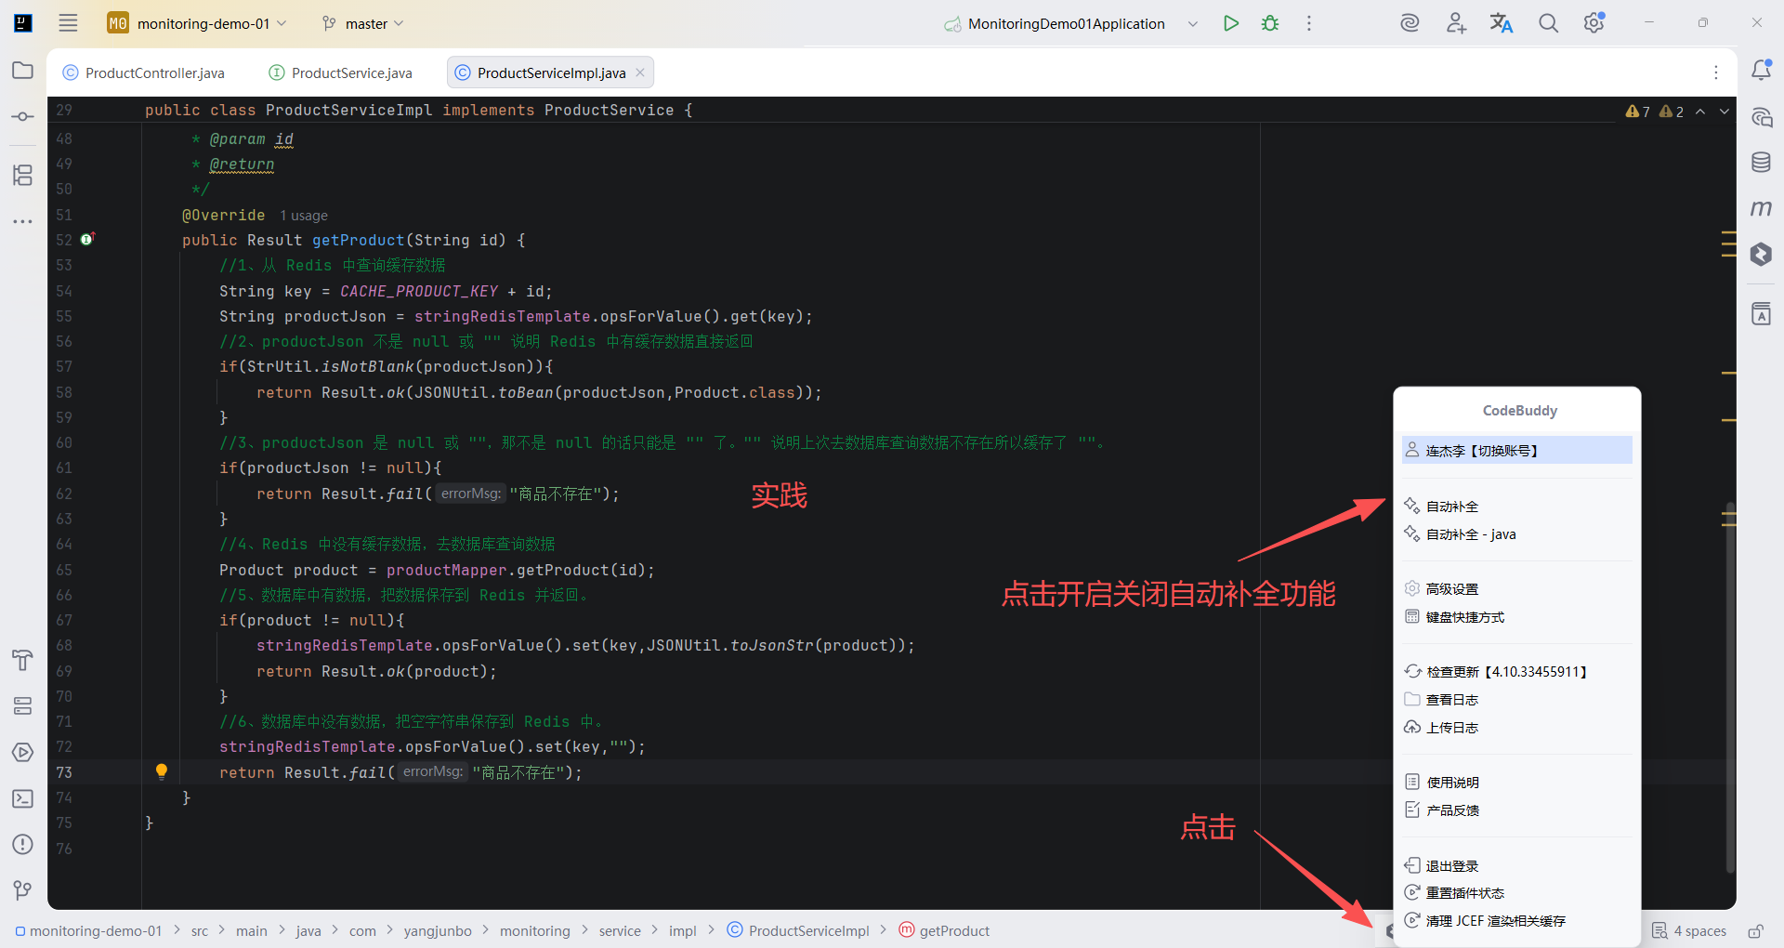Select the ProductServiceImpl.java tab
1784x948 pixels.
point(550,72)
